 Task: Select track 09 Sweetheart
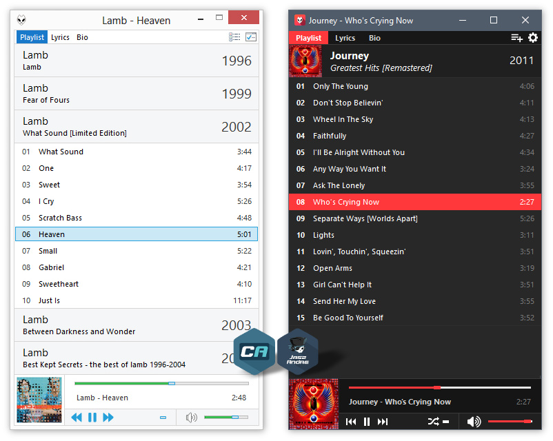[137, 284]
